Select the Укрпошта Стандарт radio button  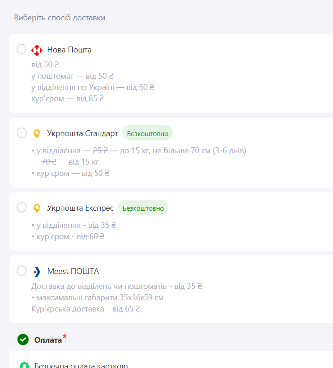pos(22,133)
